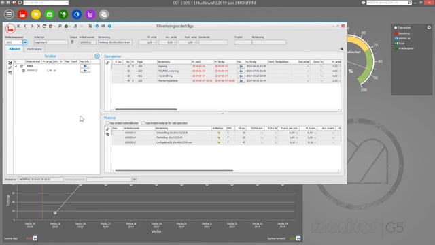The image size is (435, 245).
Task: Click the Kundorder field
Action: pyautogui.click(x=213, y=42)
